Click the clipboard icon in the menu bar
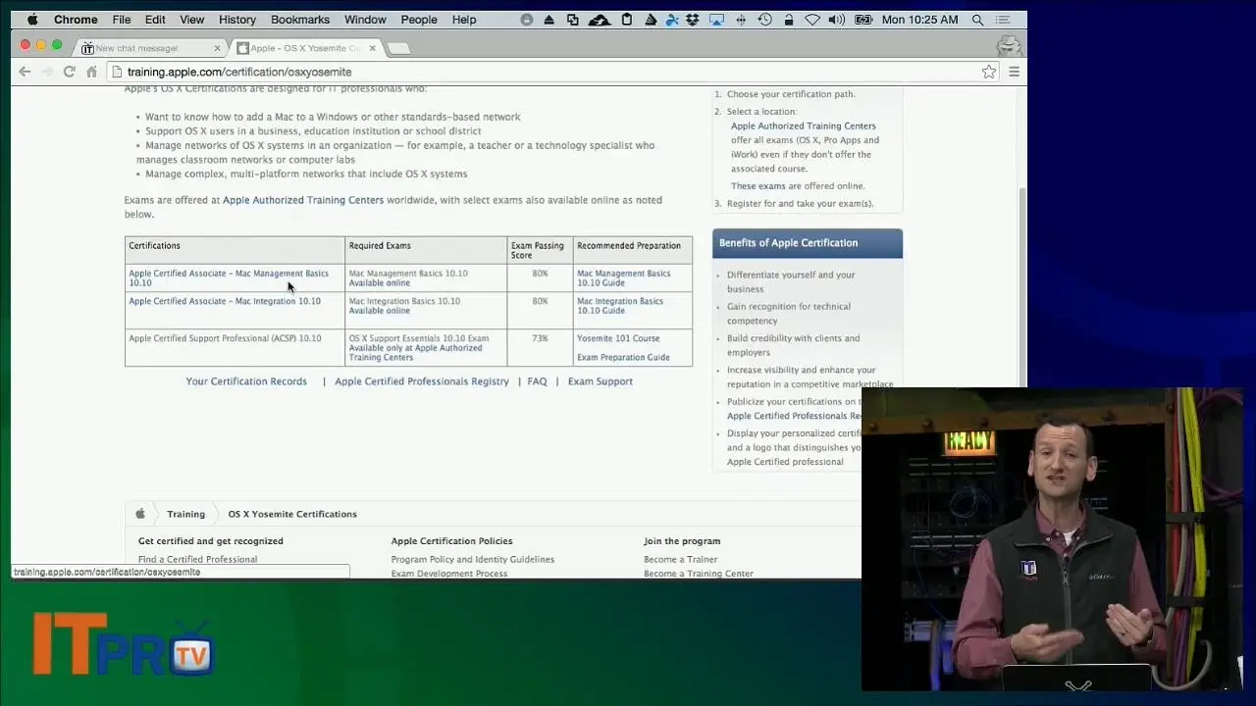Screen dimensions: 1256x706 point(627,20)
